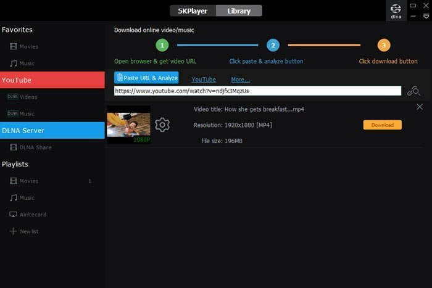Click the Movies icon under Favorites

tap(13, 46)
